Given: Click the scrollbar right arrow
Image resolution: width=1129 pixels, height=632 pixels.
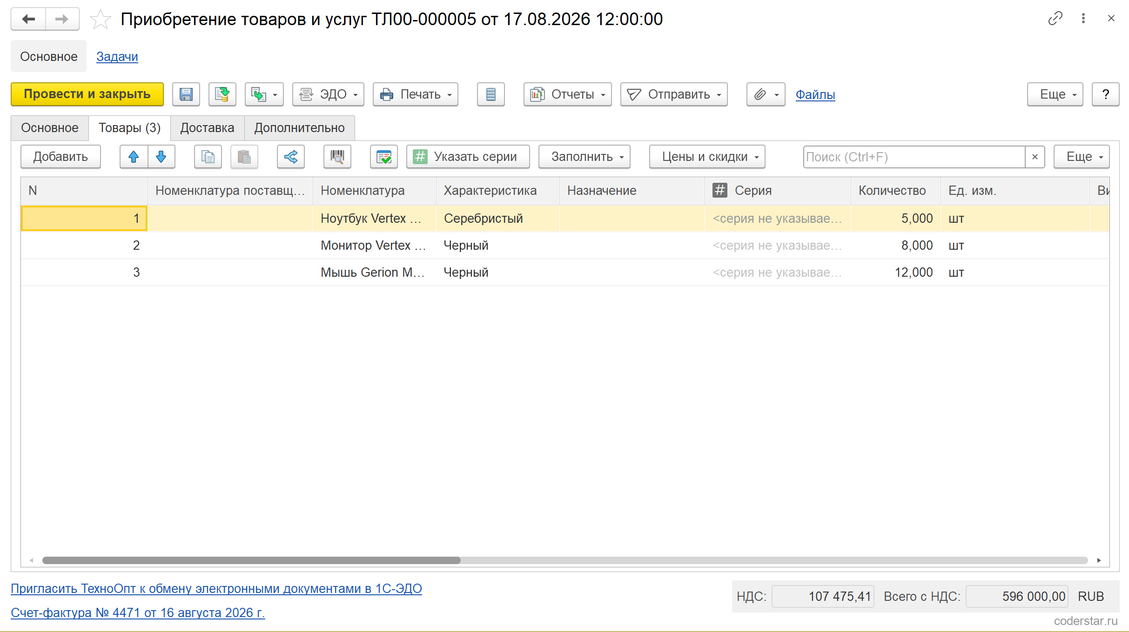Looking at the screenshot, I should point(1099,560).
